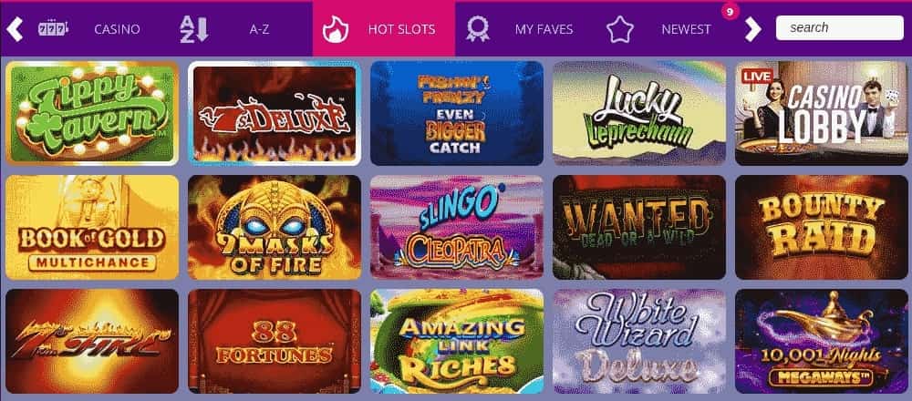Click the left navigation chevron arrow
The width and height of the screenshot is (912, 401).
[15, 29]
